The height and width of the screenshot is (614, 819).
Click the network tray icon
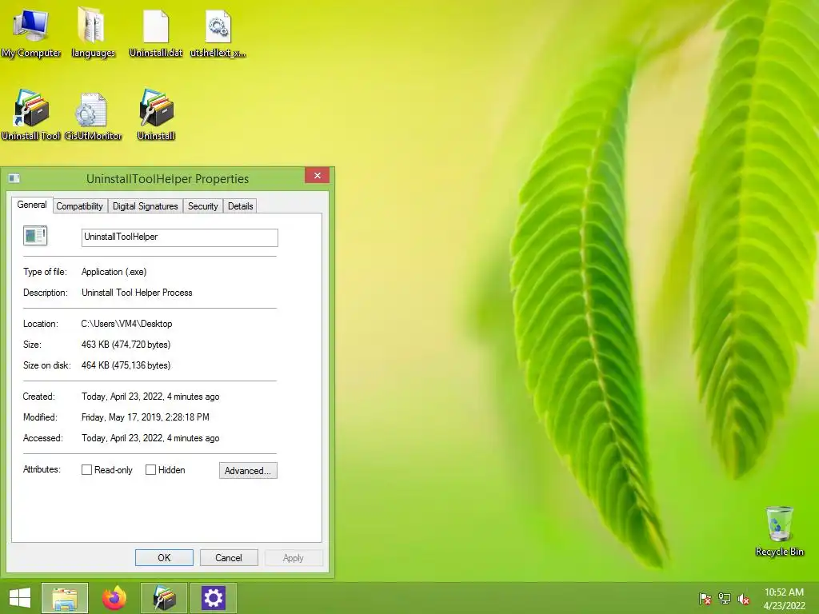(725, 598)
